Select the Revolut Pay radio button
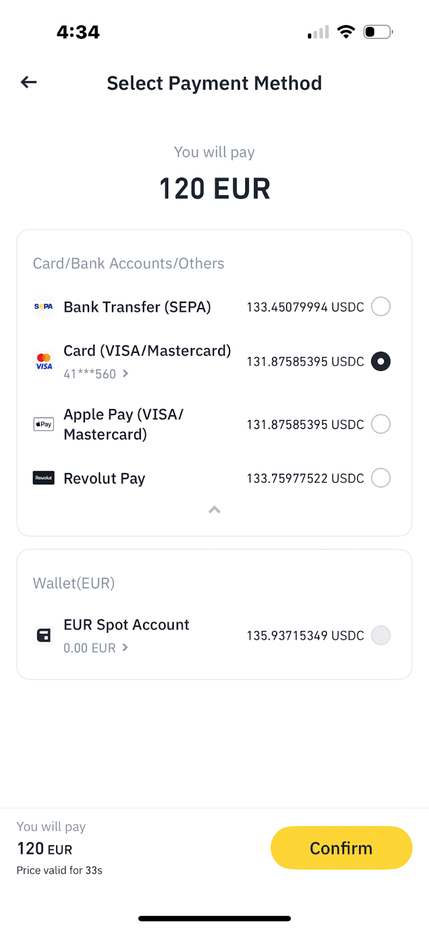Image resolution: width=429 pixels, height=930 pixels. 381,478
